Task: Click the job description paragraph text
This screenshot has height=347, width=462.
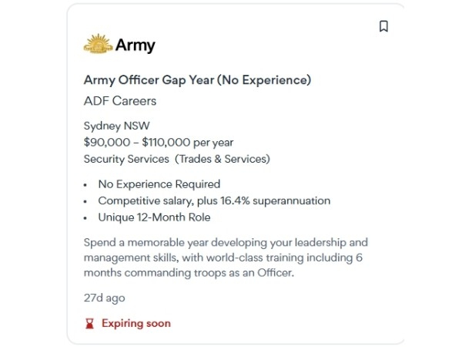Action: point(226,258)
